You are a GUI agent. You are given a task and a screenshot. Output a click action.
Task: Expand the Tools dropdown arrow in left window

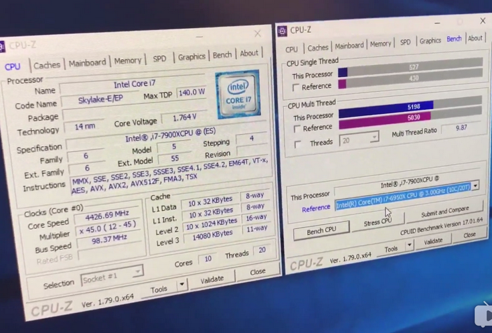click(181, 285)
